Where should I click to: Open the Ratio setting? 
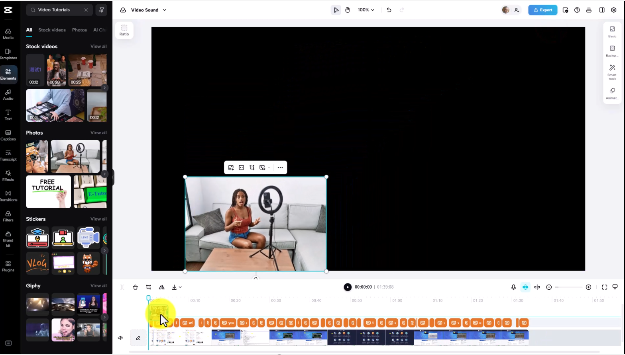(124, 30)
